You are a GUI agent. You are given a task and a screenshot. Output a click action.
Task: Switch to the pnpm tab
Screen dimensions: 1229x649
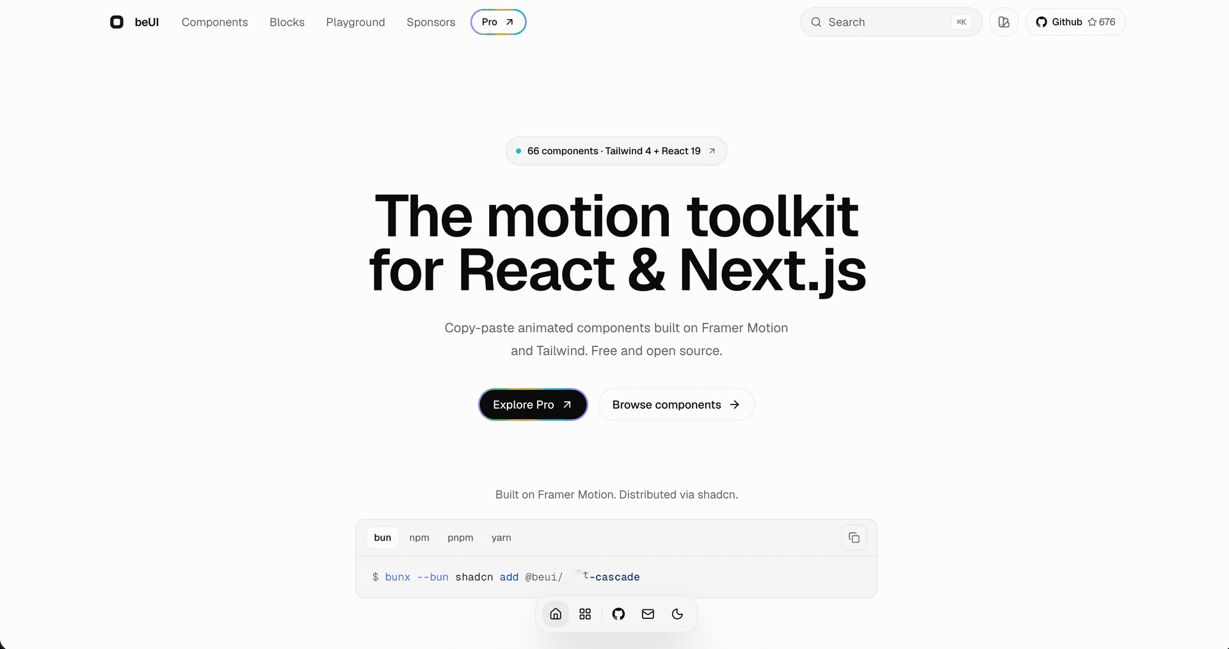click(x=460, y=538)
